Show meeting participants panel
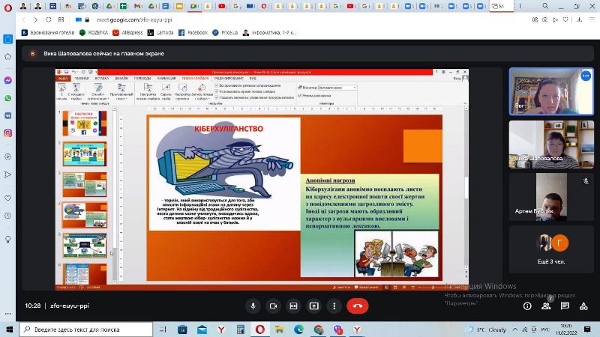Image resolution: width=600 pixels, height=337 pixels. [547, 306]
